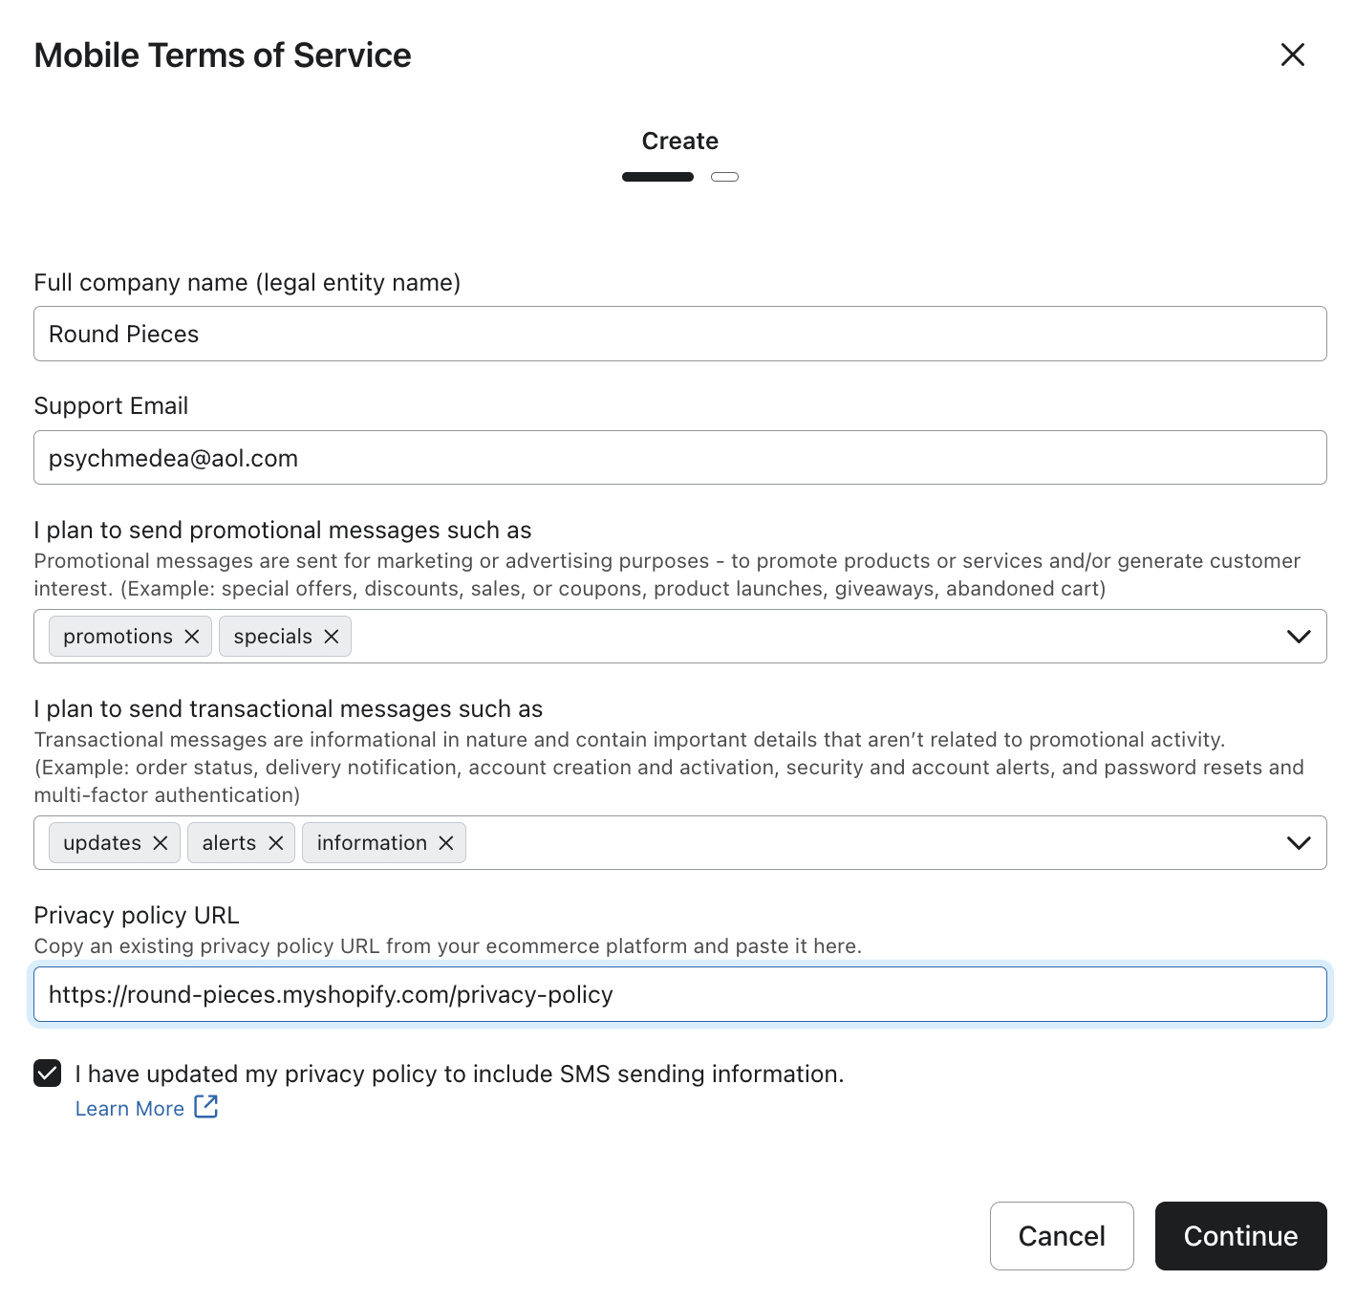Select the Create step label

[x=679, y=140]
